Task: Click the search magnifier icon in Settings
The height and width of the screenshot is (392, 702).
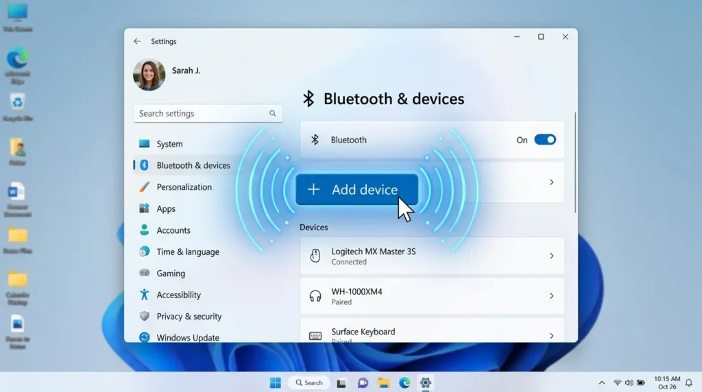Action: click(x=273, y=113)
